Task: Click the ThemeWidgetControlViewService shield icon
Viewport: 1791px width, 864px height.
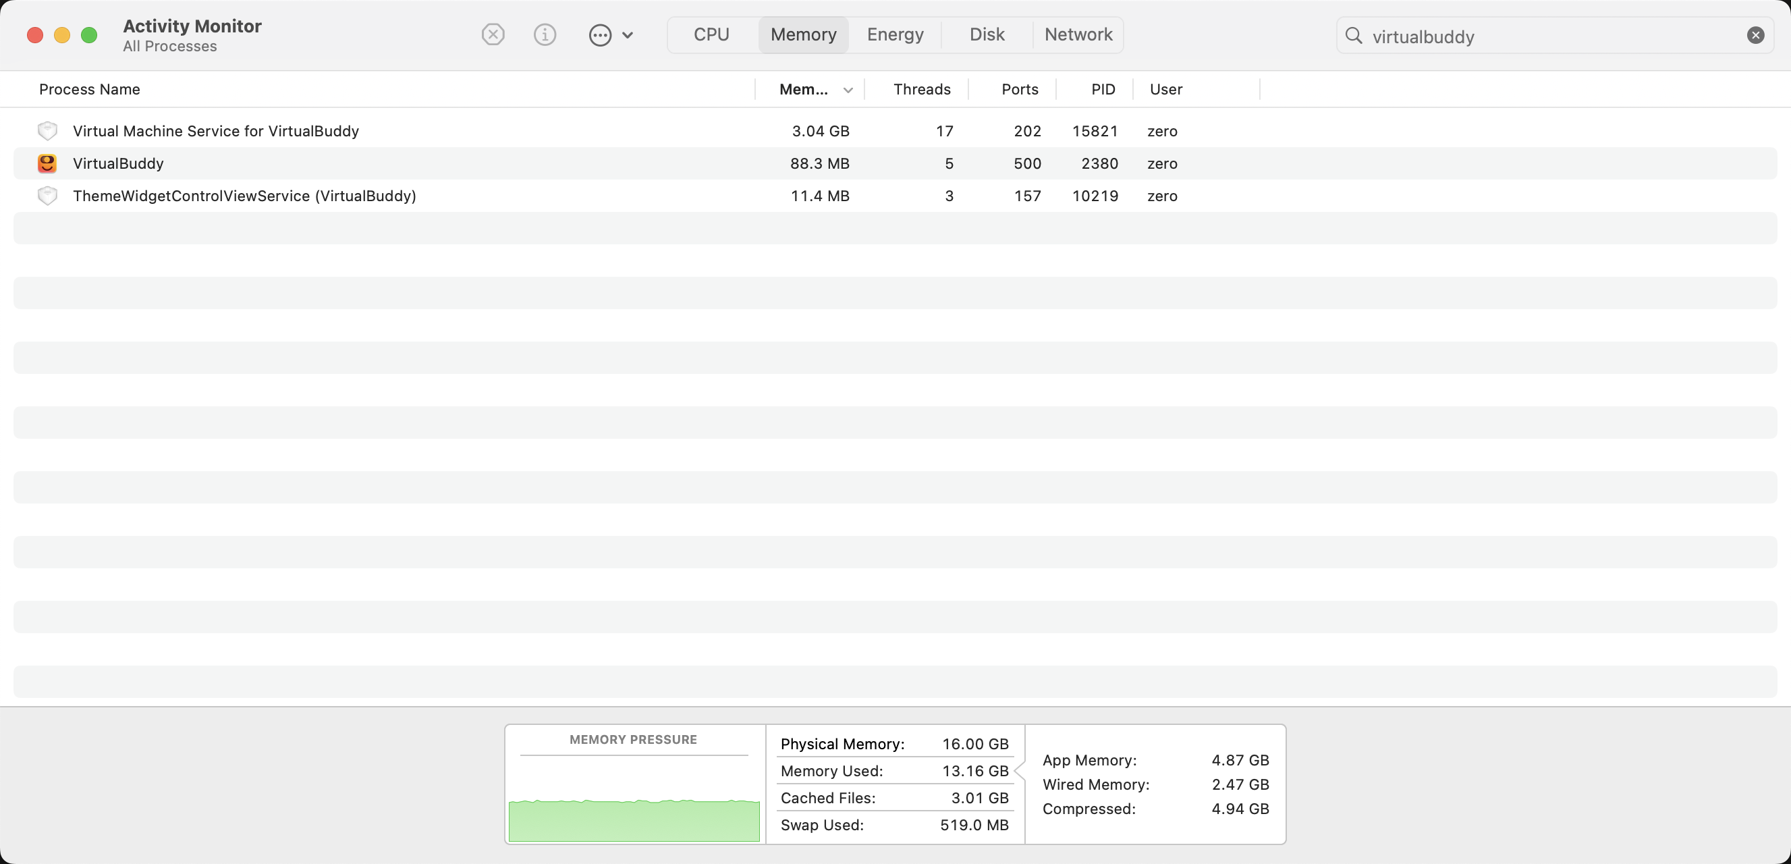Action: click(47, 196)
